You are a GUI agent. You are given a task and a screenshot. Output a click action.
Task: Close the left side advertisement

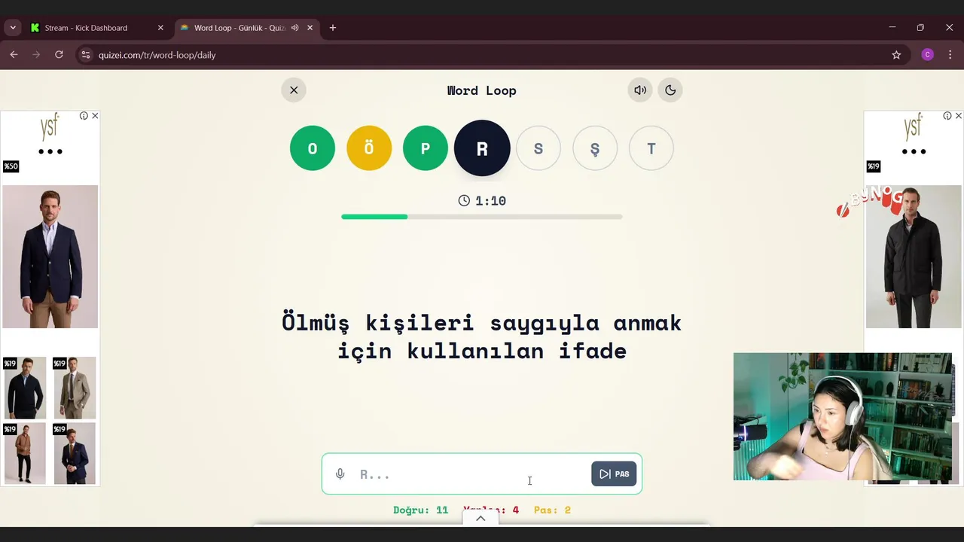pyautogui.click(x=95, y=116)
